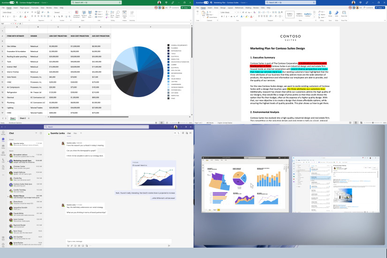Apply Heading 1 style in Word
This screenshot has height=258, width=387.
308,15
